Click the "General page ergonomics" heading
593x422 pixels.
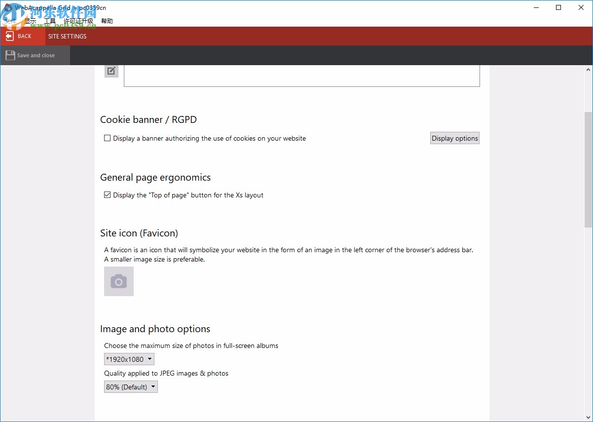155,177
